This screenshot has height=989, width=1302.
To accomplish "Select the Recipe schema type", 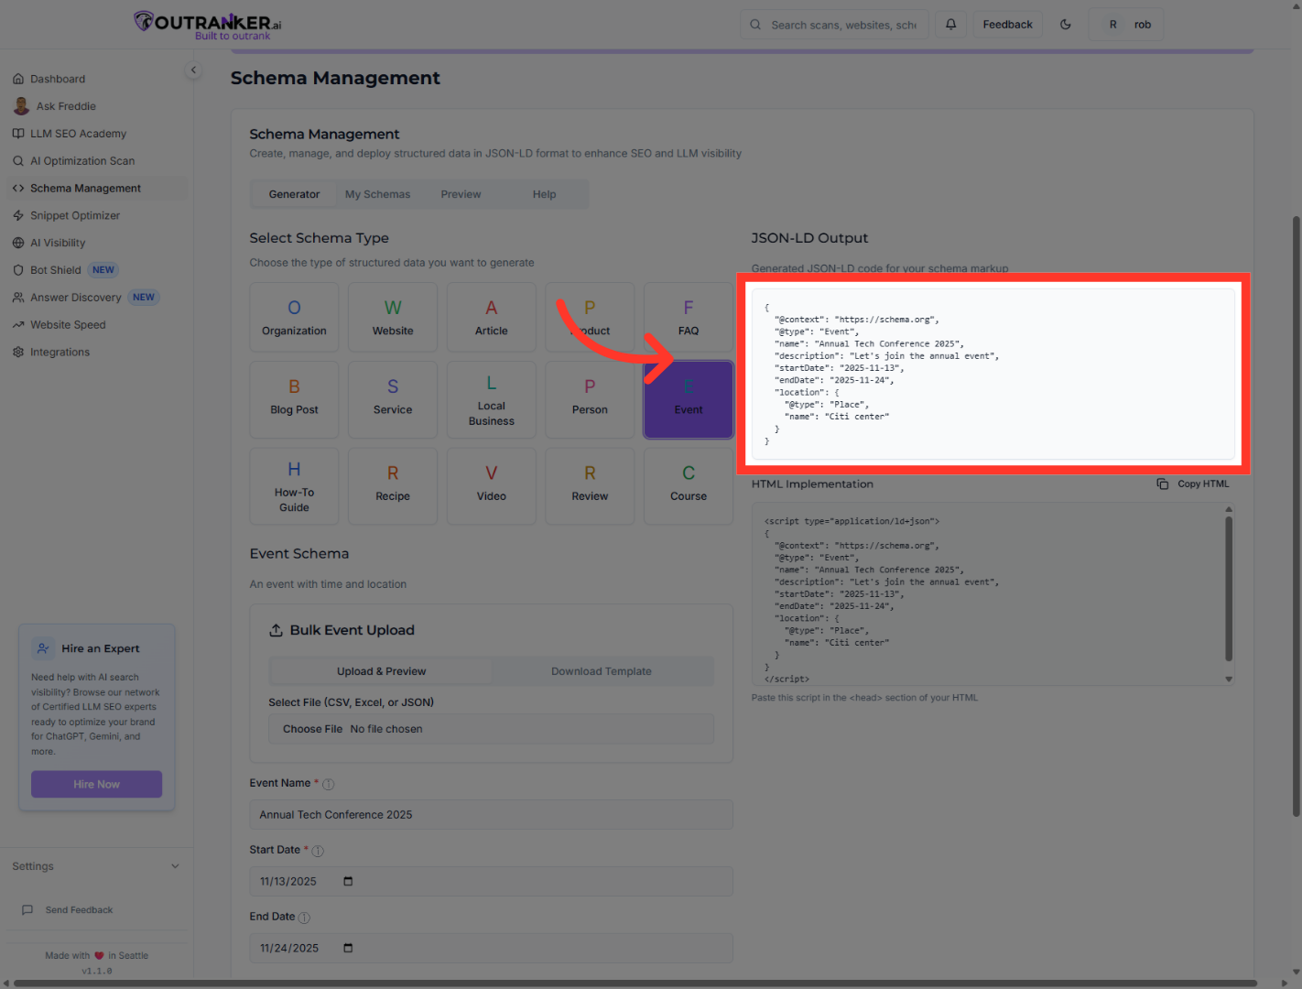I will pos(393,485).
